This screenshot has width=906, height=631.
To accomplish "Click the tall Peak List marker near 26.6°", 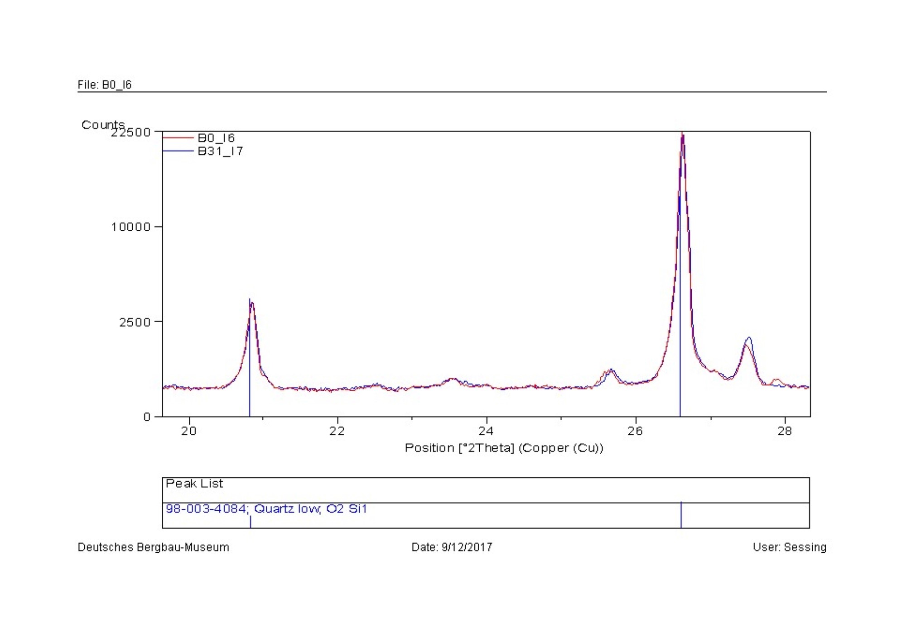I will (681, 515).
